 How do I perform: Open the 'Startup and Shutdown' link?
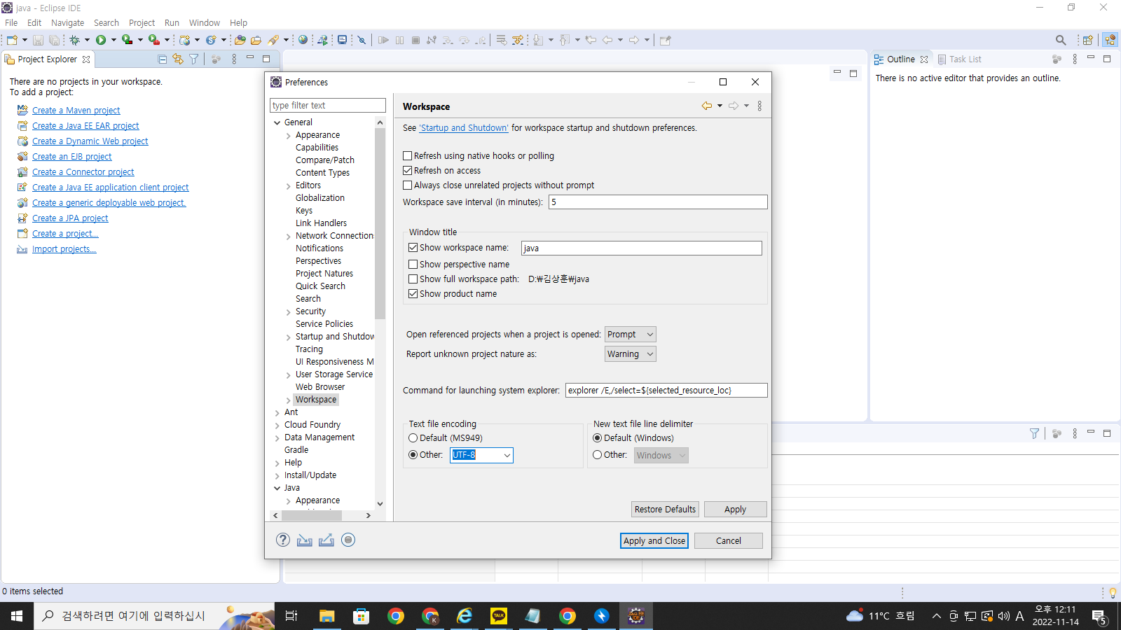point(464,128)
